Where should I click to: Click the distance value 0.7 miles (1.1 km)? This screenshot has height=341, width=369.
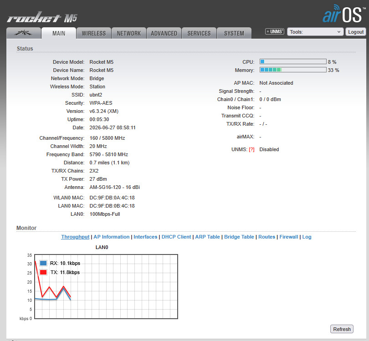click(109, 163)
